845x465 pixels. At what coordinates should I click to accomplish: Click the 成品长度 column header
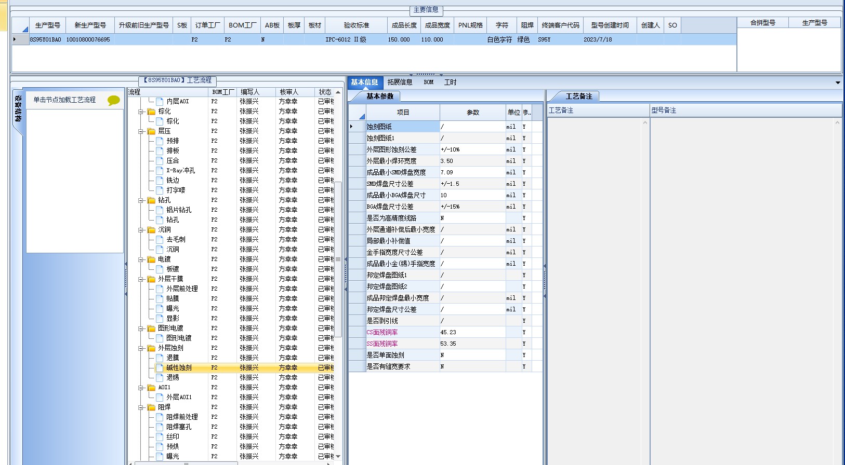click(404, 25)
